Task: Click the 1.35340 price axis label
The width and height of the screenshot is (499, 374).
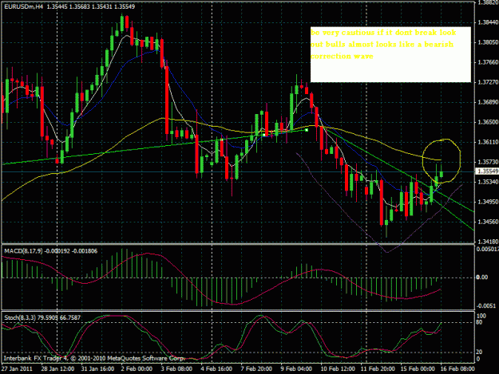Action: point(488,182)
